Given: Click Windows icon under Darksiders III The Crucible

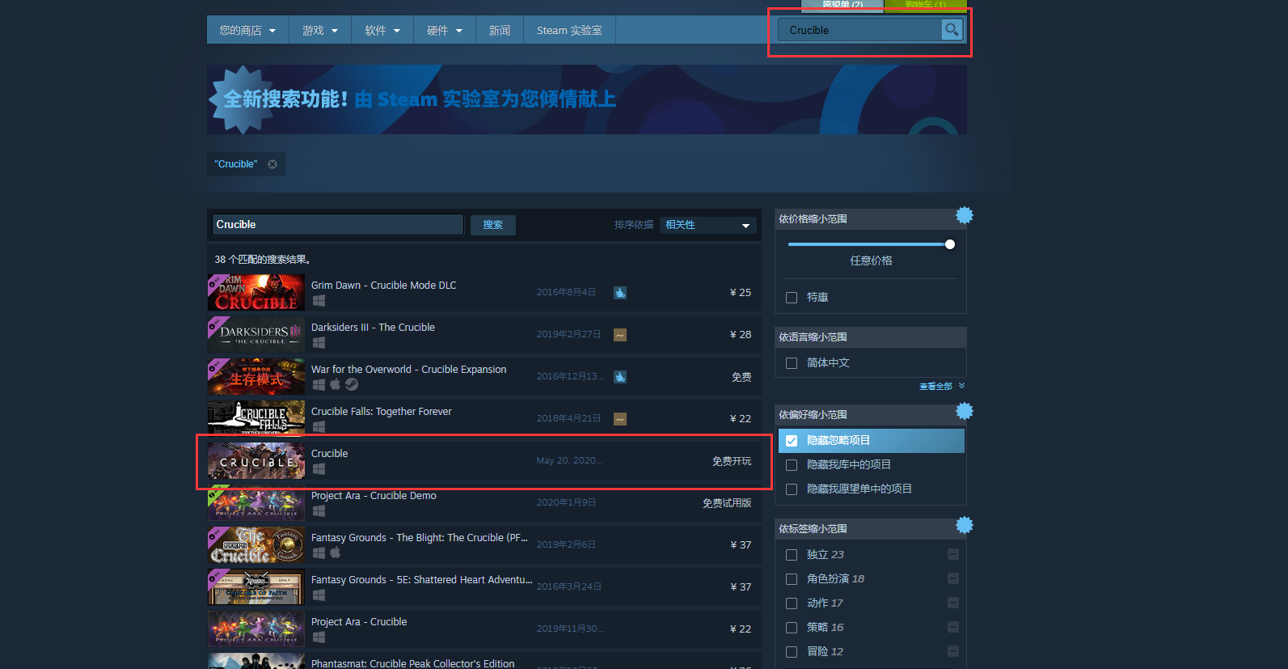Looking at the screenshot, I should coord(319,343).
